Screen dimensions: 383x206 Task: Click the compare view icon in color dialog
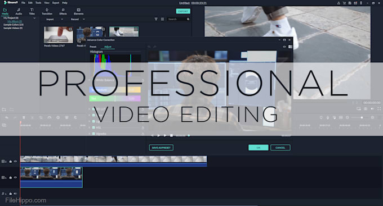pos(290,47)
